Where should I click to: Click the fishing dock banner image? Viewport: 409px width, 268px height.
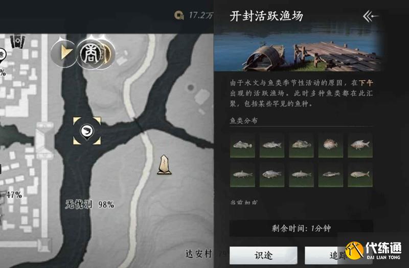[299, 49]
